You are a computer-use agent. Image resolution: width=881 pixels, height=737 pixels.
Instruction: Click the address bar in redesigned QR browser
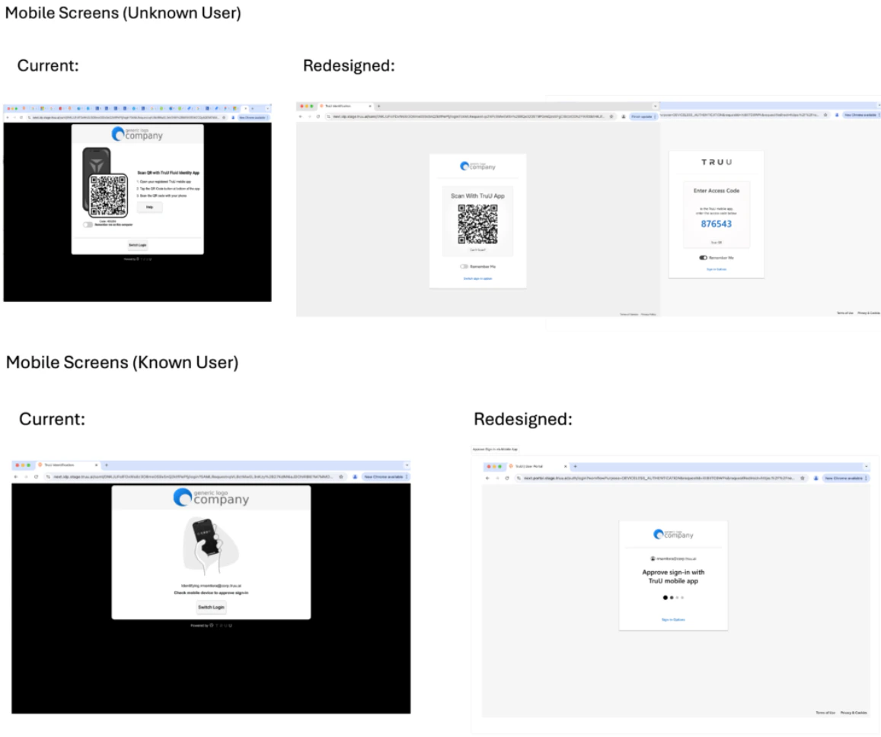pos(470,116)
